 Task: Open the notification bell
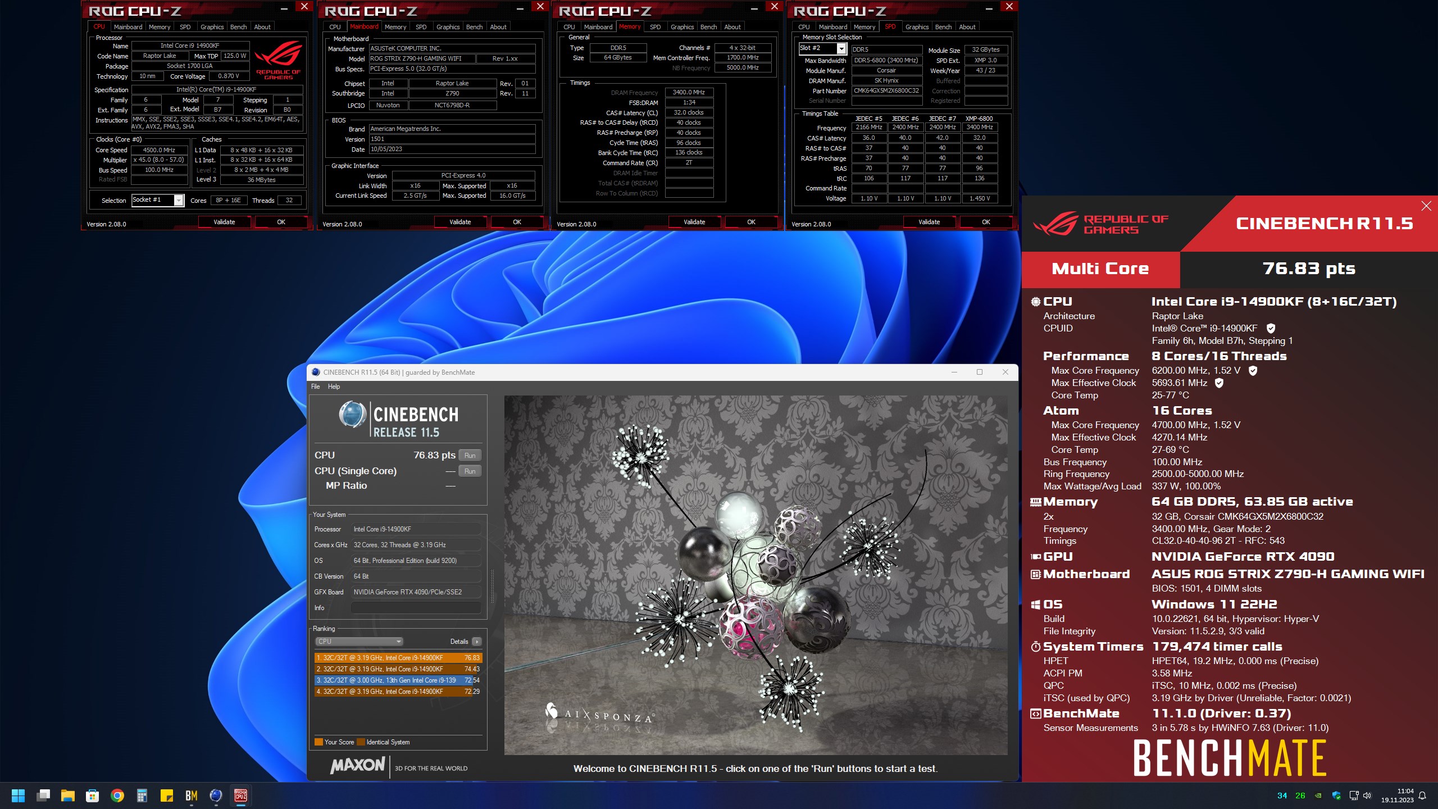(x=1422, y=796)
